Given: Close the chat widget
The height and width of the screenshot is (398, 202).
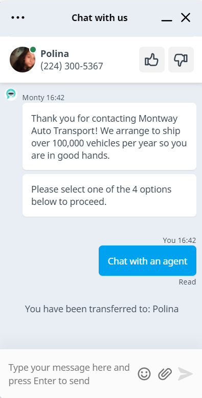Looking at the screenshot, I should 186,18.
